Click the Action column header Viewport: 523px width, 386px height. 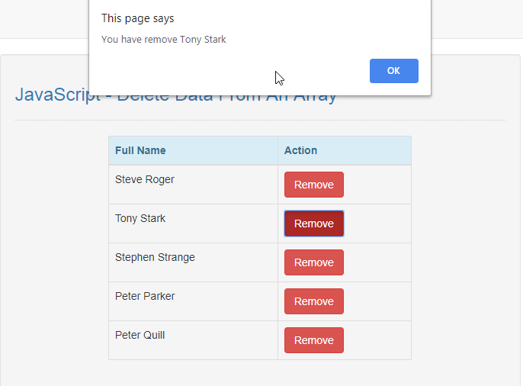pyautogui.click(x=300, y=150)
